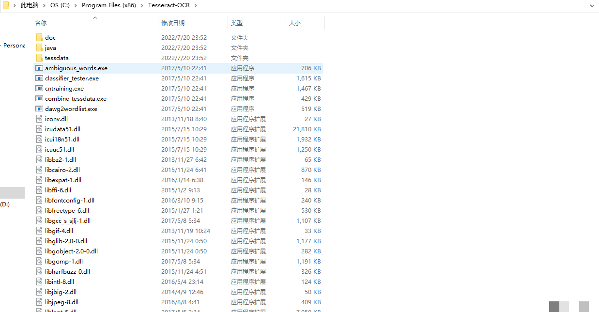Sort files by 修改日期 column header
Viewport: 599px width, 312px height.
pos(173,23)
